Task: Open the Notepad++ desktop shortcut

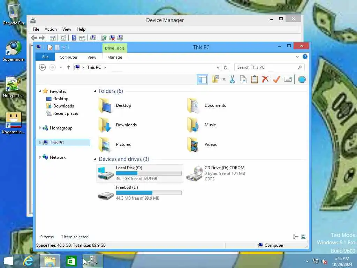Action: tap(14, 87)
